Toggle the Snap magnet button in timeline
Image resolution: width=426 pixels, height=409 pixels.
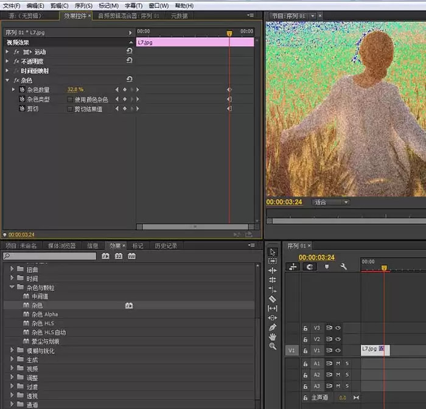coord(310,267)
